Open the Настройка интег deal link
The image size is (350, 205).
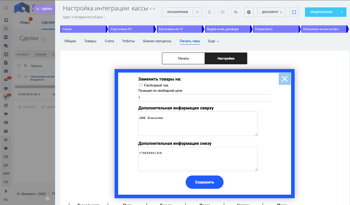[x=43, y=76]
